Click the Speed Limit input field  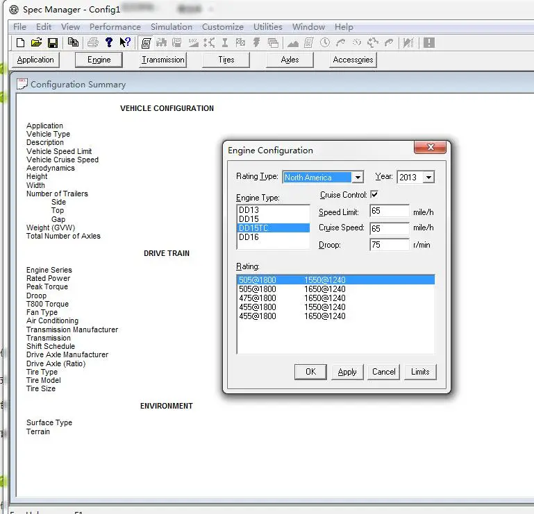tap(390, 211)
